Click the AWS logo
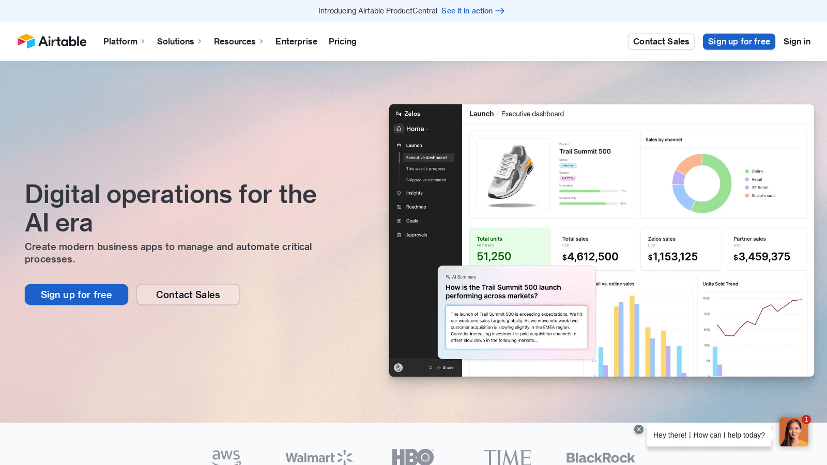 pos(226,457)
